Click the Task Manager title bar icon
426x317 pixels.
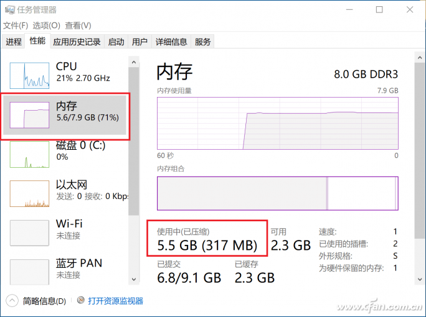pyautogui.click(x=10, y=10)
